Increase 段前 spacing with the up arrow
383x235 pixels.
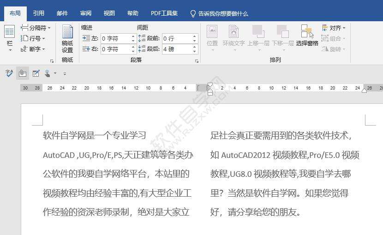(x=195, y=36)
